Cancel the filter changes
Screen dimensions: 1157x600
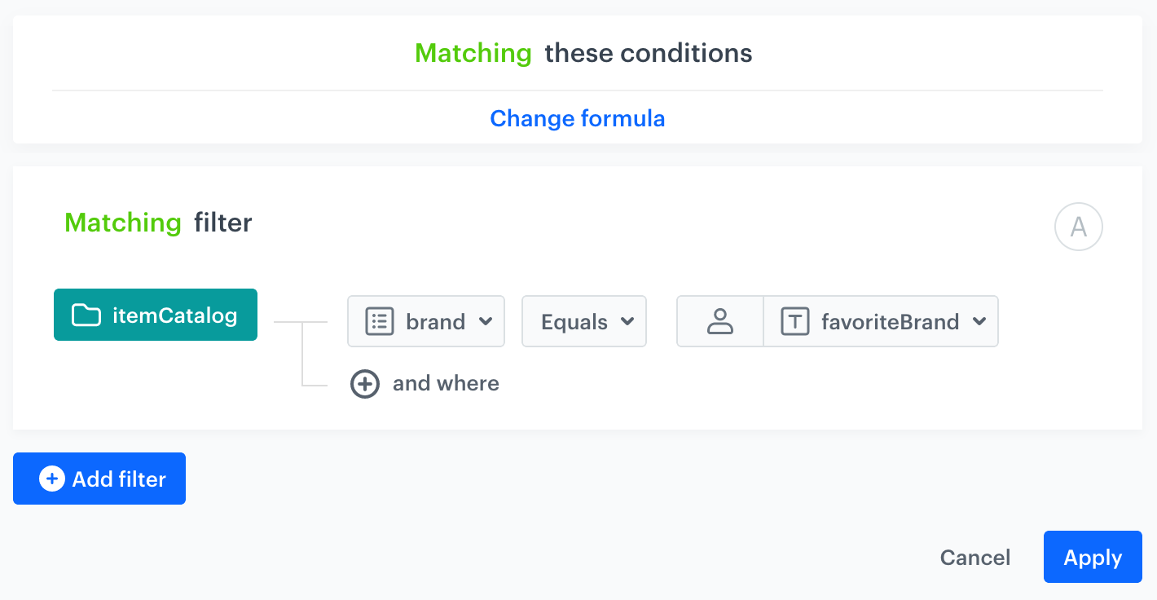click(x=974, y=557)
